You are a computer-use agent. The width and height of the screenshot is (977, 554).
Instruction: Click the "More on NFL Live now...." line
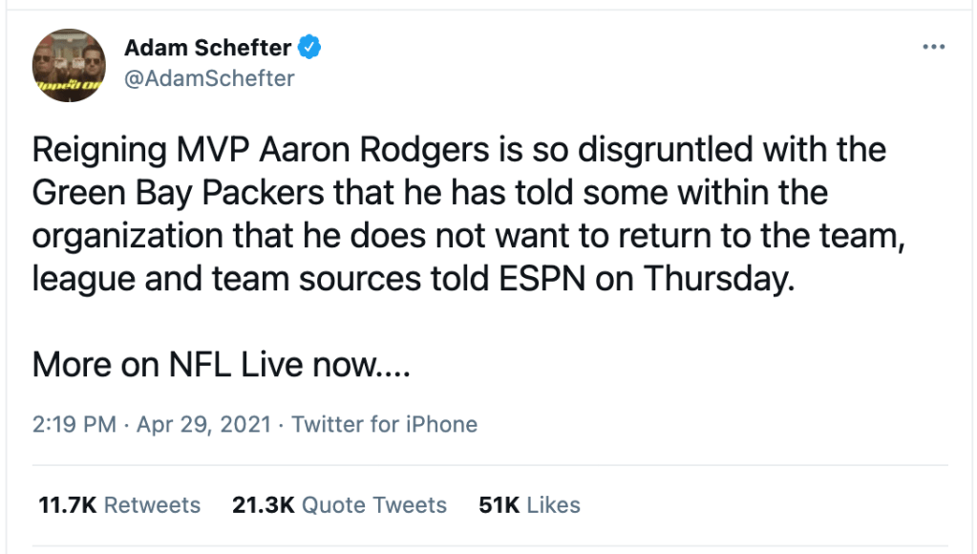coord(222,363)
